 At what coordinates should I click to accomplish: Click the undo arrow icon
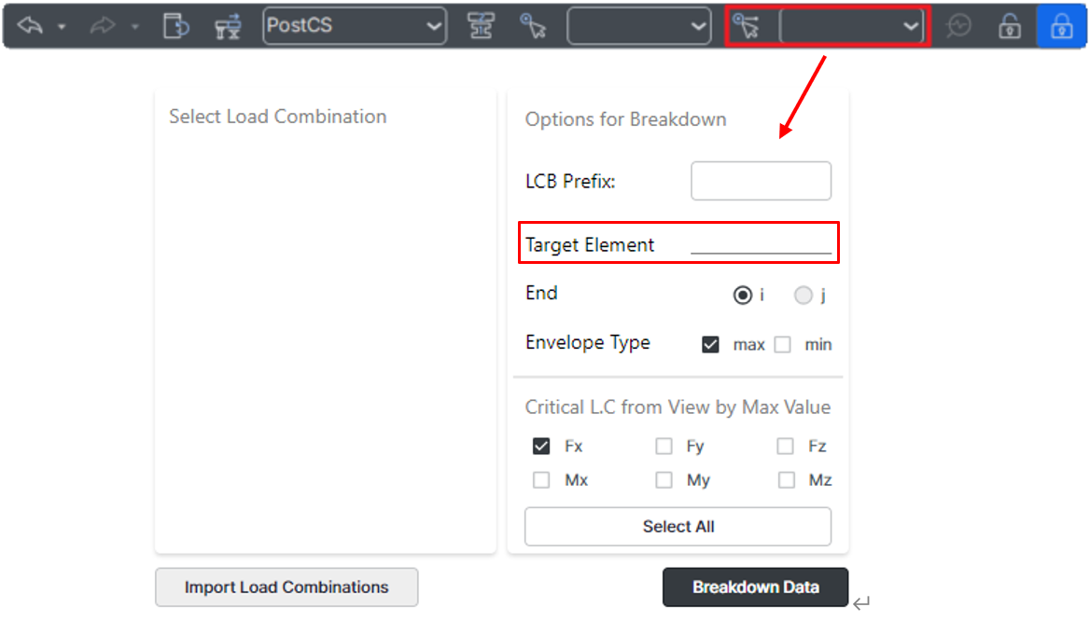(30, 26)
